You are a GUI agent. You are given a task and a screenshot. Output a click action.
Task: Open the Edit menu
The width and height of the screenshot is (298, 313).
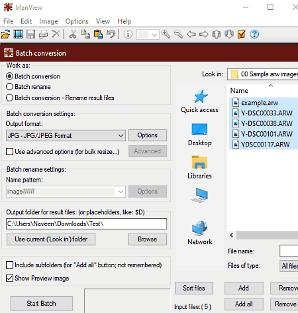(x=26, y=21)
